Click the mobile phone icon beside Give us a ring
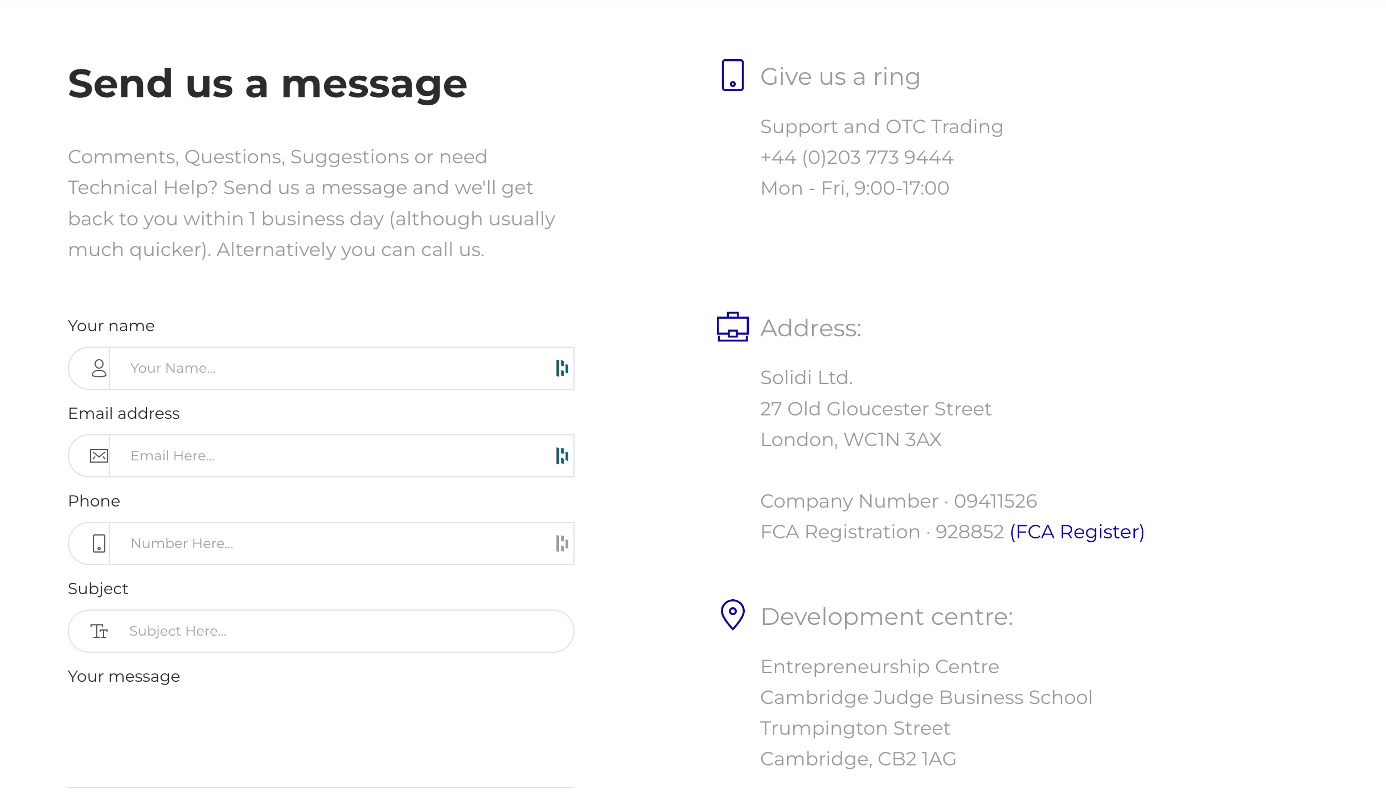This screenshot has width=1386, height=799. pyautogui.click(x=732, y=75)
